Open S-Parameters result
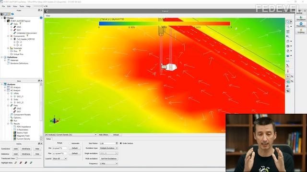 [23, 129]
